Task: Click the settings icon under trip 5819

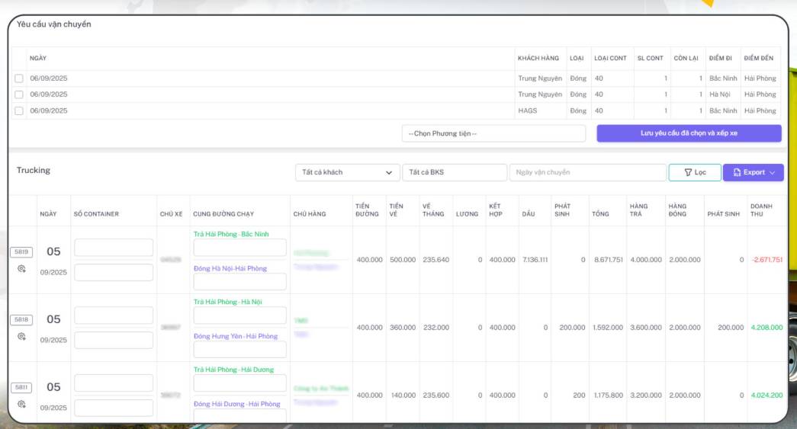Action: [x=21, y=269]
